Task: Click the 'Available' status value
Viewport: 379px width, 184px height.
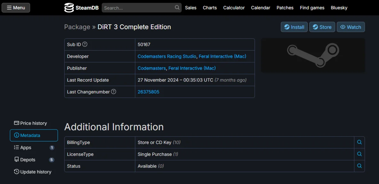Action: coord(147,166)
